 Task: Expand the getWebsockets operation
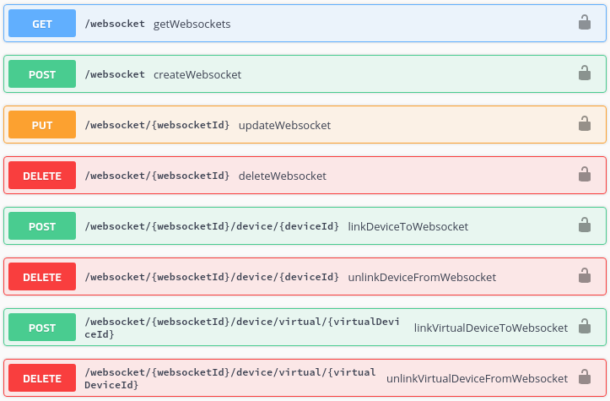[x=192, y=24]
